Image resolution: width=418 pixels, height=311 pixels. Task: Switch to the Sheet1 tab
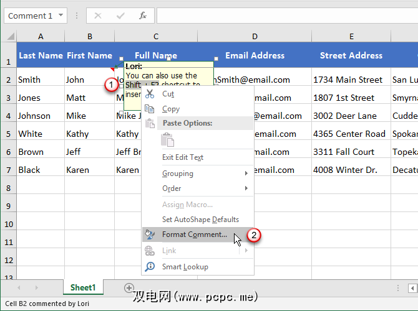pyautogui.click(x=83, y=287)
